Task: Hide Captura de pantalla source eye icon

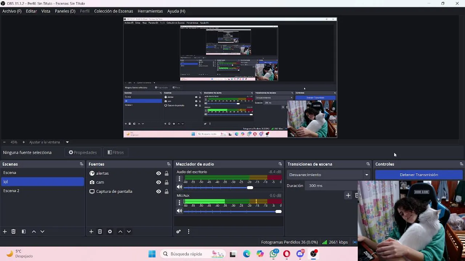Action: (x=158, y=191)
